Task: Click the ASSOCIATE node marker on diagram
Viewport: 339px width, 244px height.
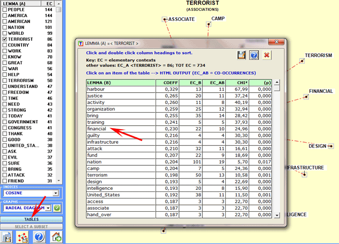Action: click(x=165, y=19)
